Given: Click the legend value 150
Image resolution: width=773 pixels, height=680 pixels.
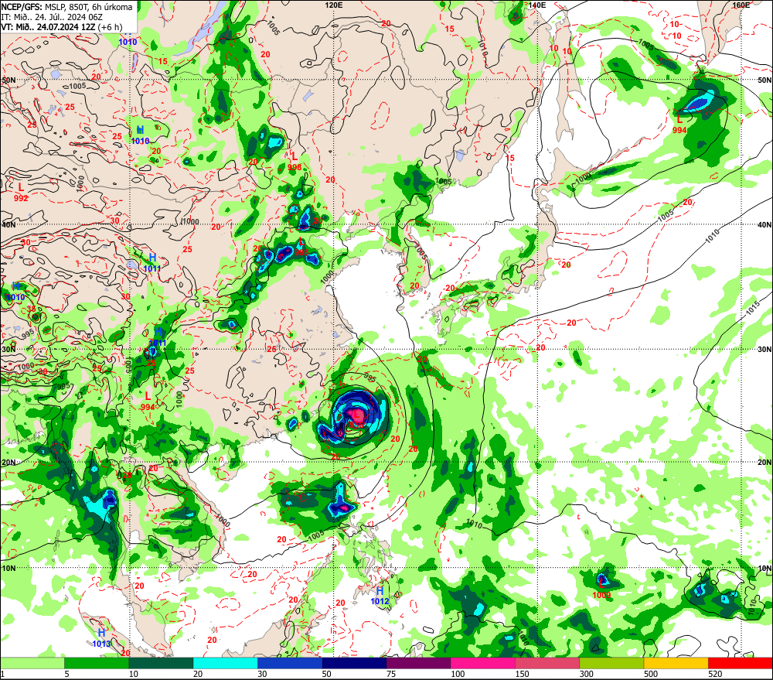Looking at the screenshot, I should click(x=522, y=674).
